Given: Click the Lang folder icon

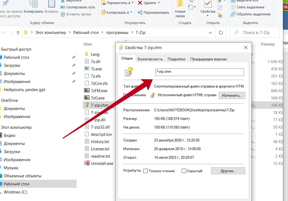Looking at the screenshot, I should click(x=87, y=54).
